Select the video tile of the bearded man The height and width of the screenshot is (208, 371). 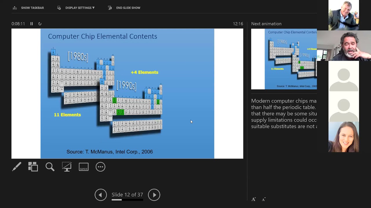click(344, 46)
